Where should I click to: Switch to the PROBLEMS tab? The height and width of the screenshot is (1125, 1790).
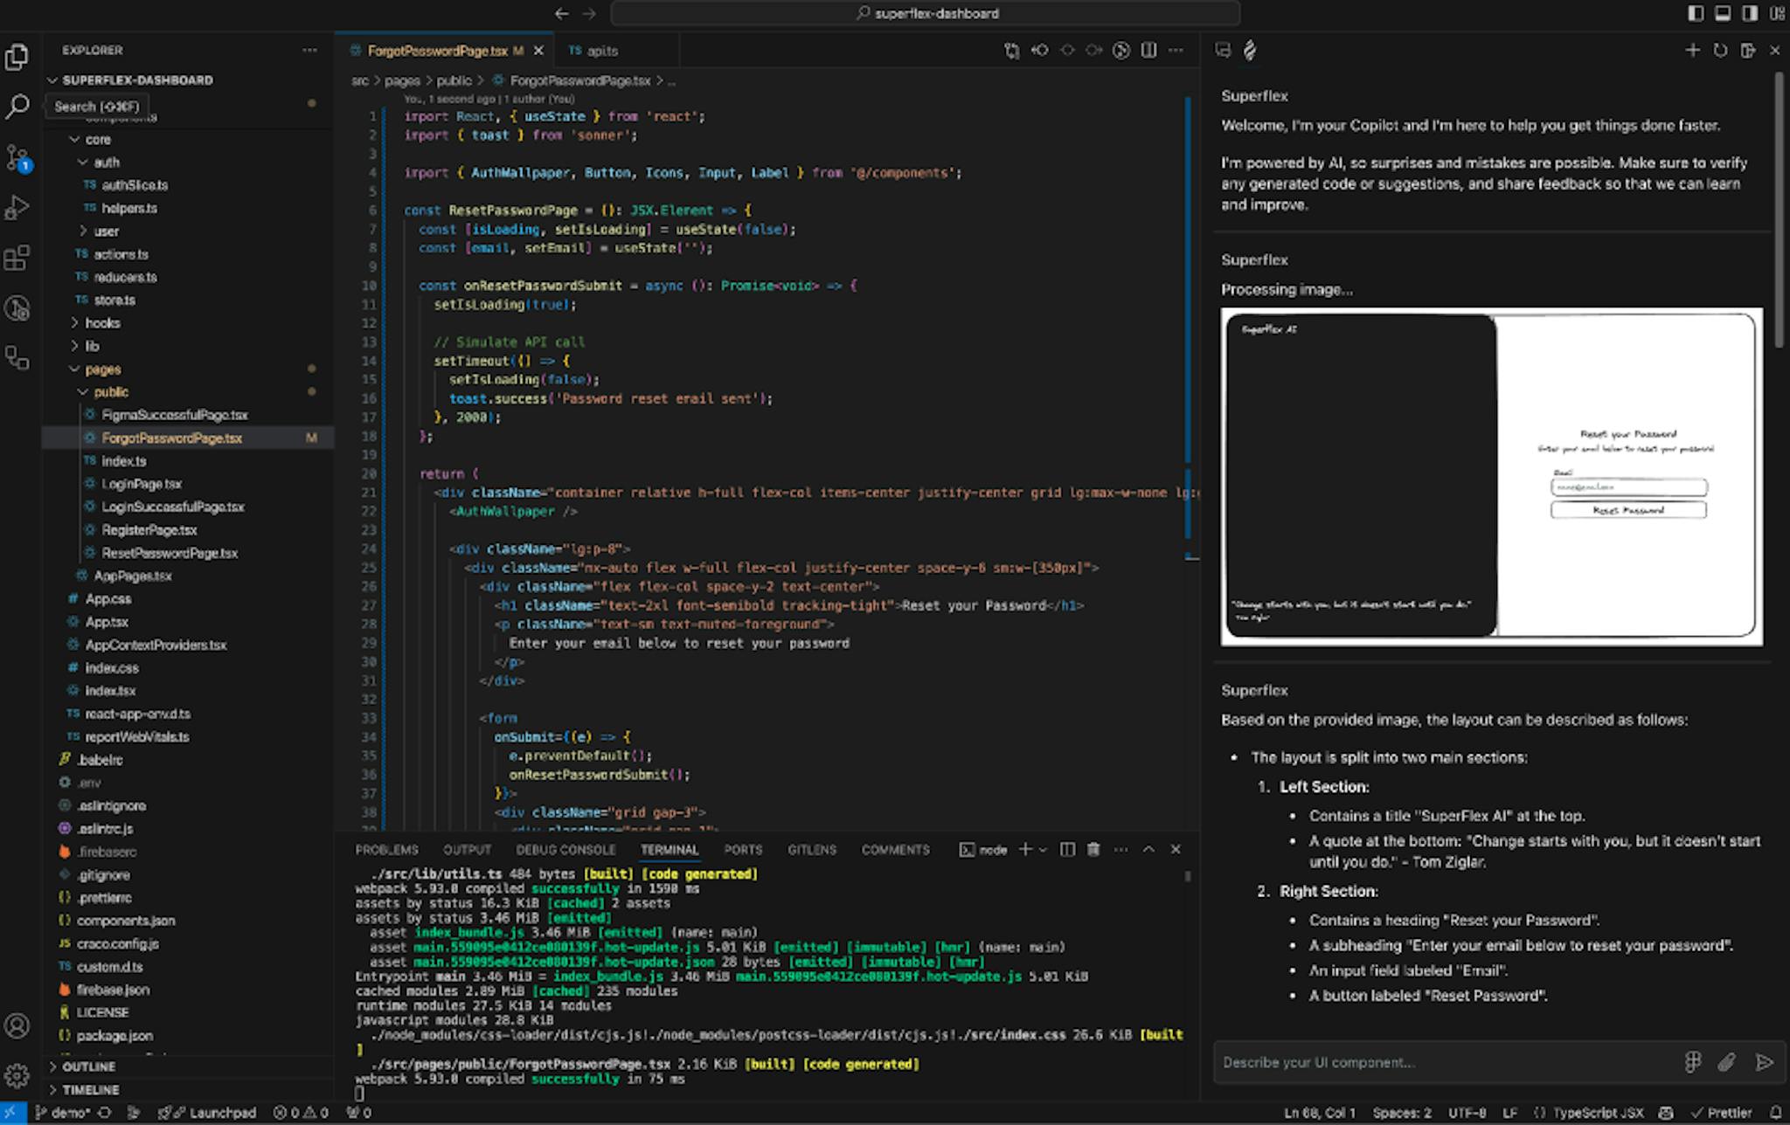click(x=385, y=849)
